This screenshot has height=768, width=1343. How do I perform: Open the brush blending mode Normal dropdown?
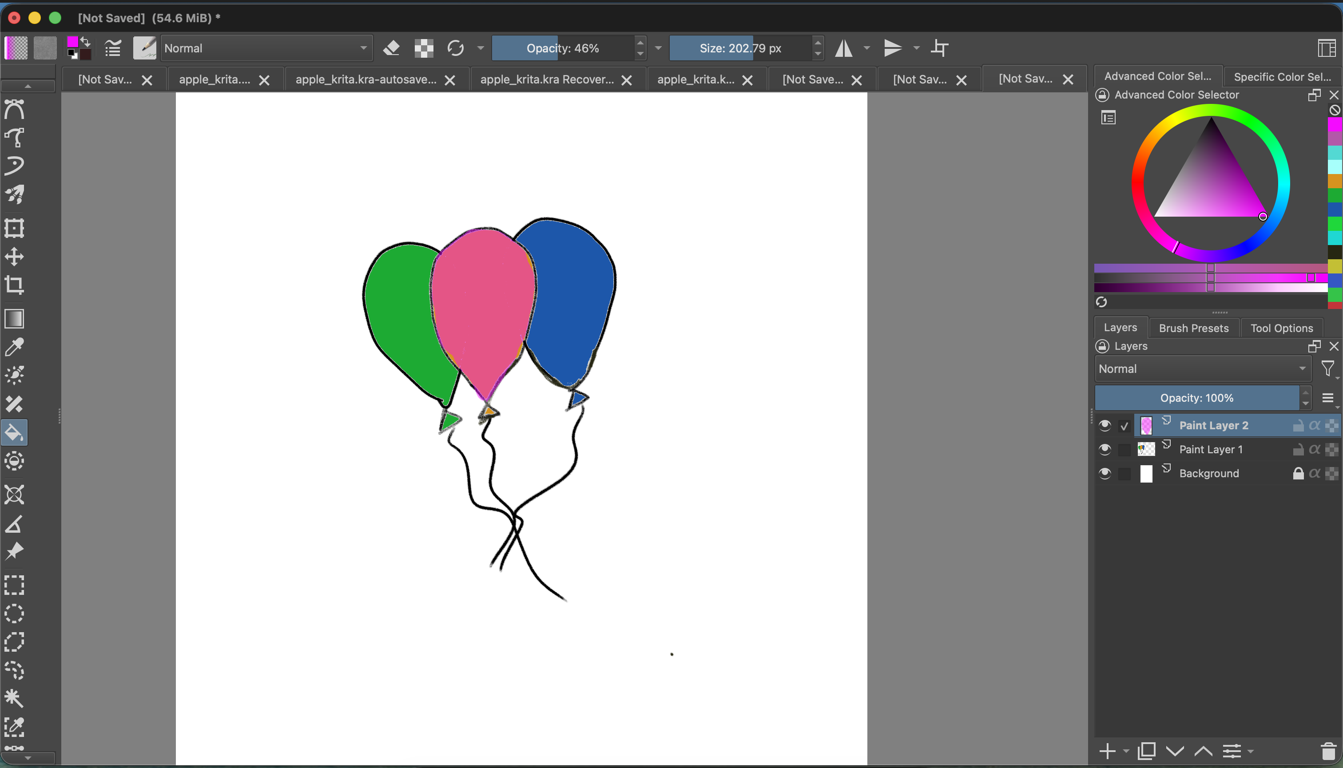(x=266, y=48)
